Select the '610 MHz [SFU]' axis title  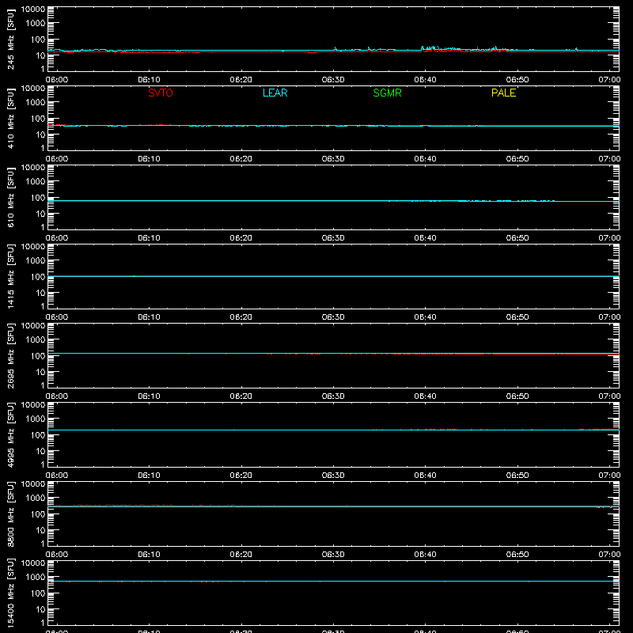pyautogui.click(x=10, y=197)
